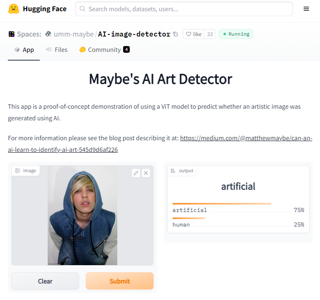Click the uploaded hooded person image
320x300 pixels.
coord(82,215)
